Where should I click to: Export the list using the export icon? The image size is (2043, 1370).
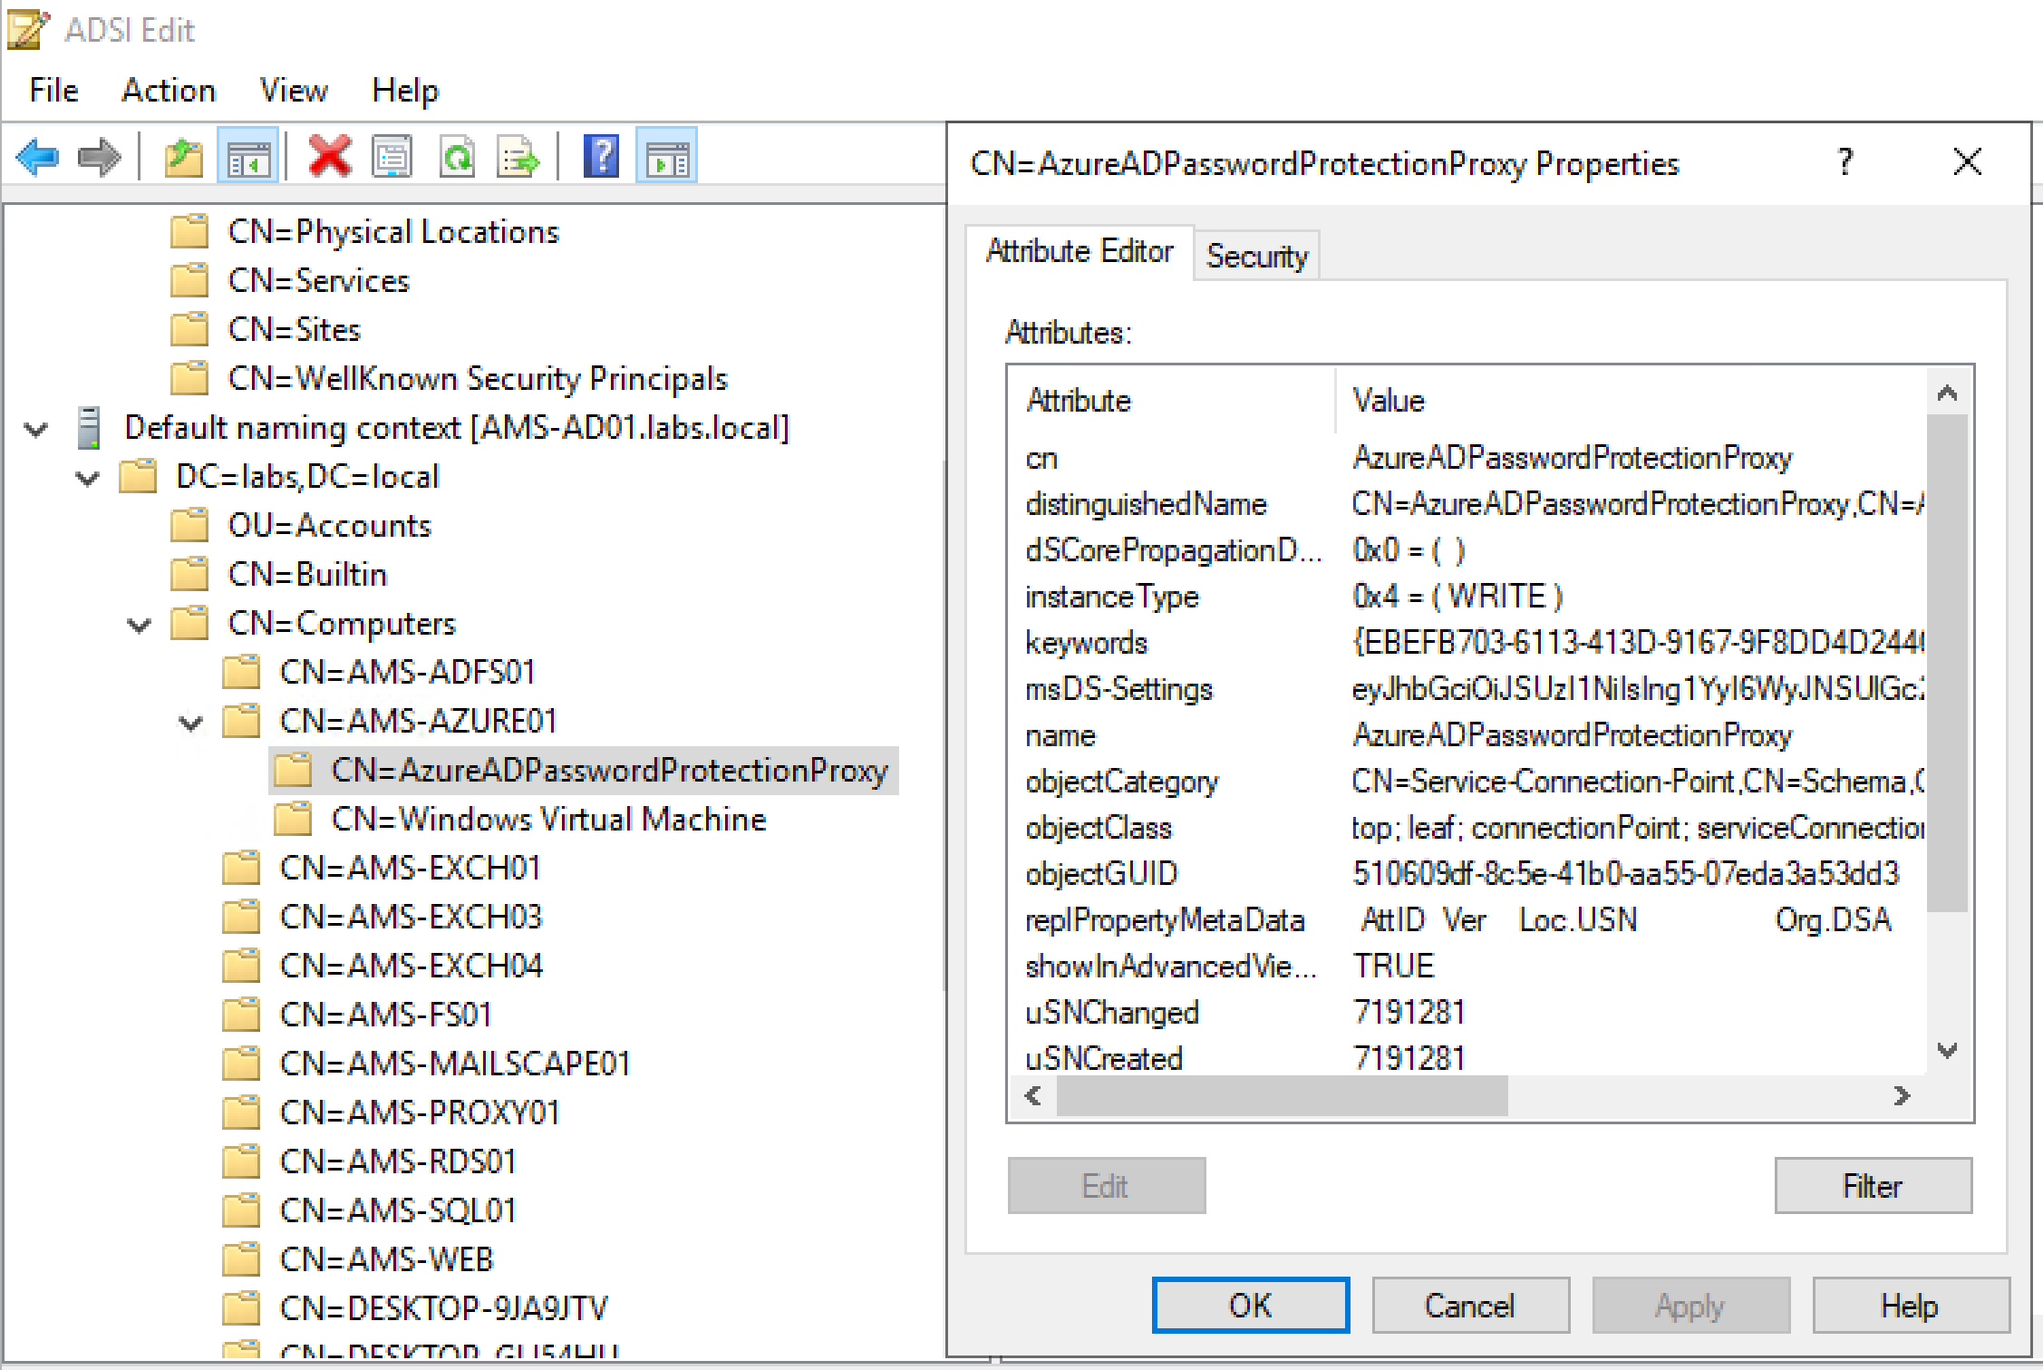[x=517, y=156]
